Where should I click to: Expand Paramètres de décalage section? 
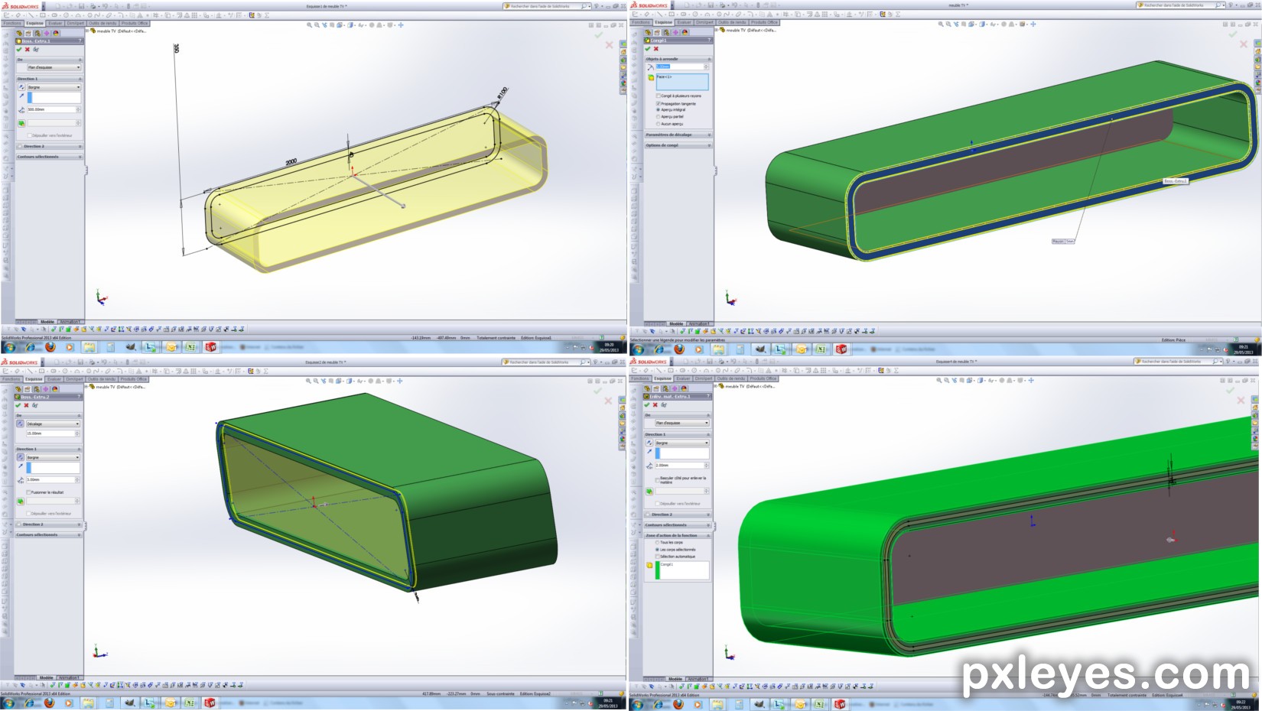pyautogui.click(x=678, y=135)
